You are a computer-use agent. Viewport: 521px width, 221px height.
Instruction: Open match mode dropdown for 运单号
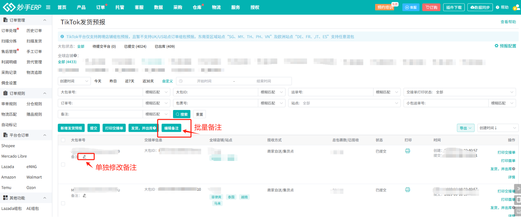pos(387,92)
